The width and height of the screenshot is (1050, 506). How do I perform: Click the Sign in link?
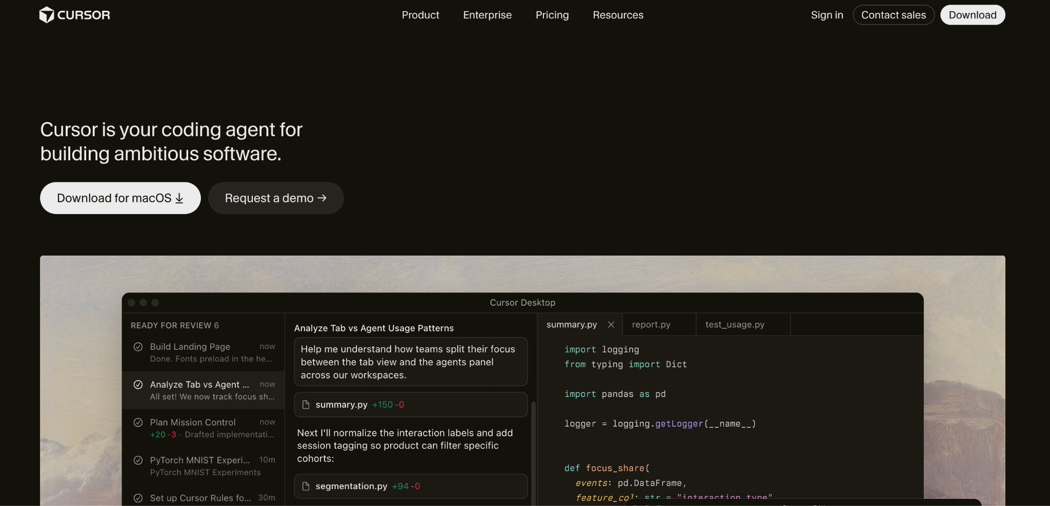(827, 15)
